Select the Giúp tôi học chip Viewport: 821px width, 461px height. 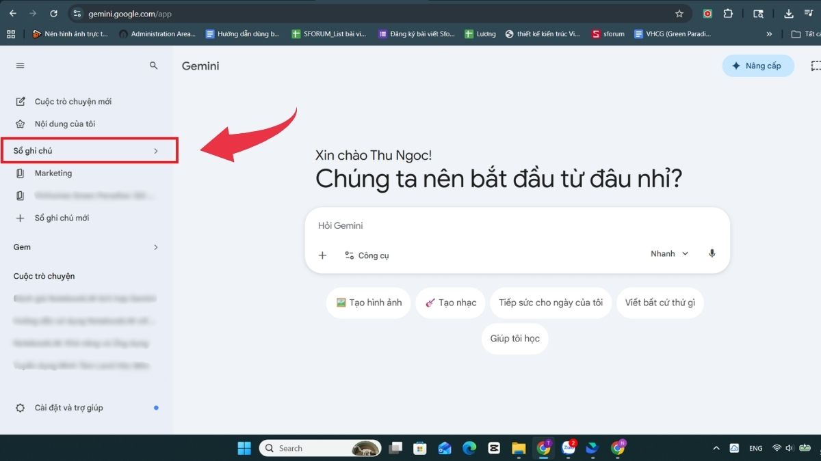coord(515,339)
